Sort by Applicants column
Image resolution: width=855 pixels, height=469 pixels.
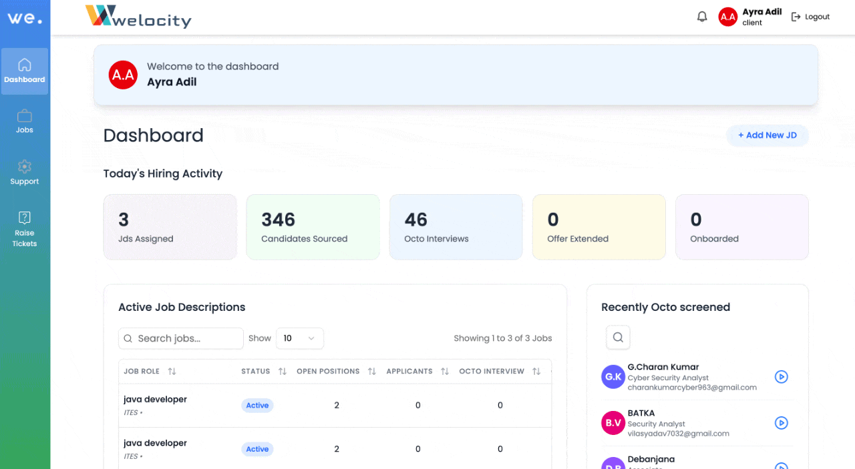(x=445, y=372)
